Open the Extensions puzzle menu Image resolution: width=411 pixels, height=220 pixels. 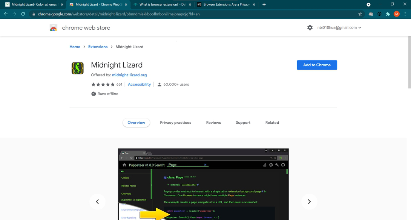388,14
